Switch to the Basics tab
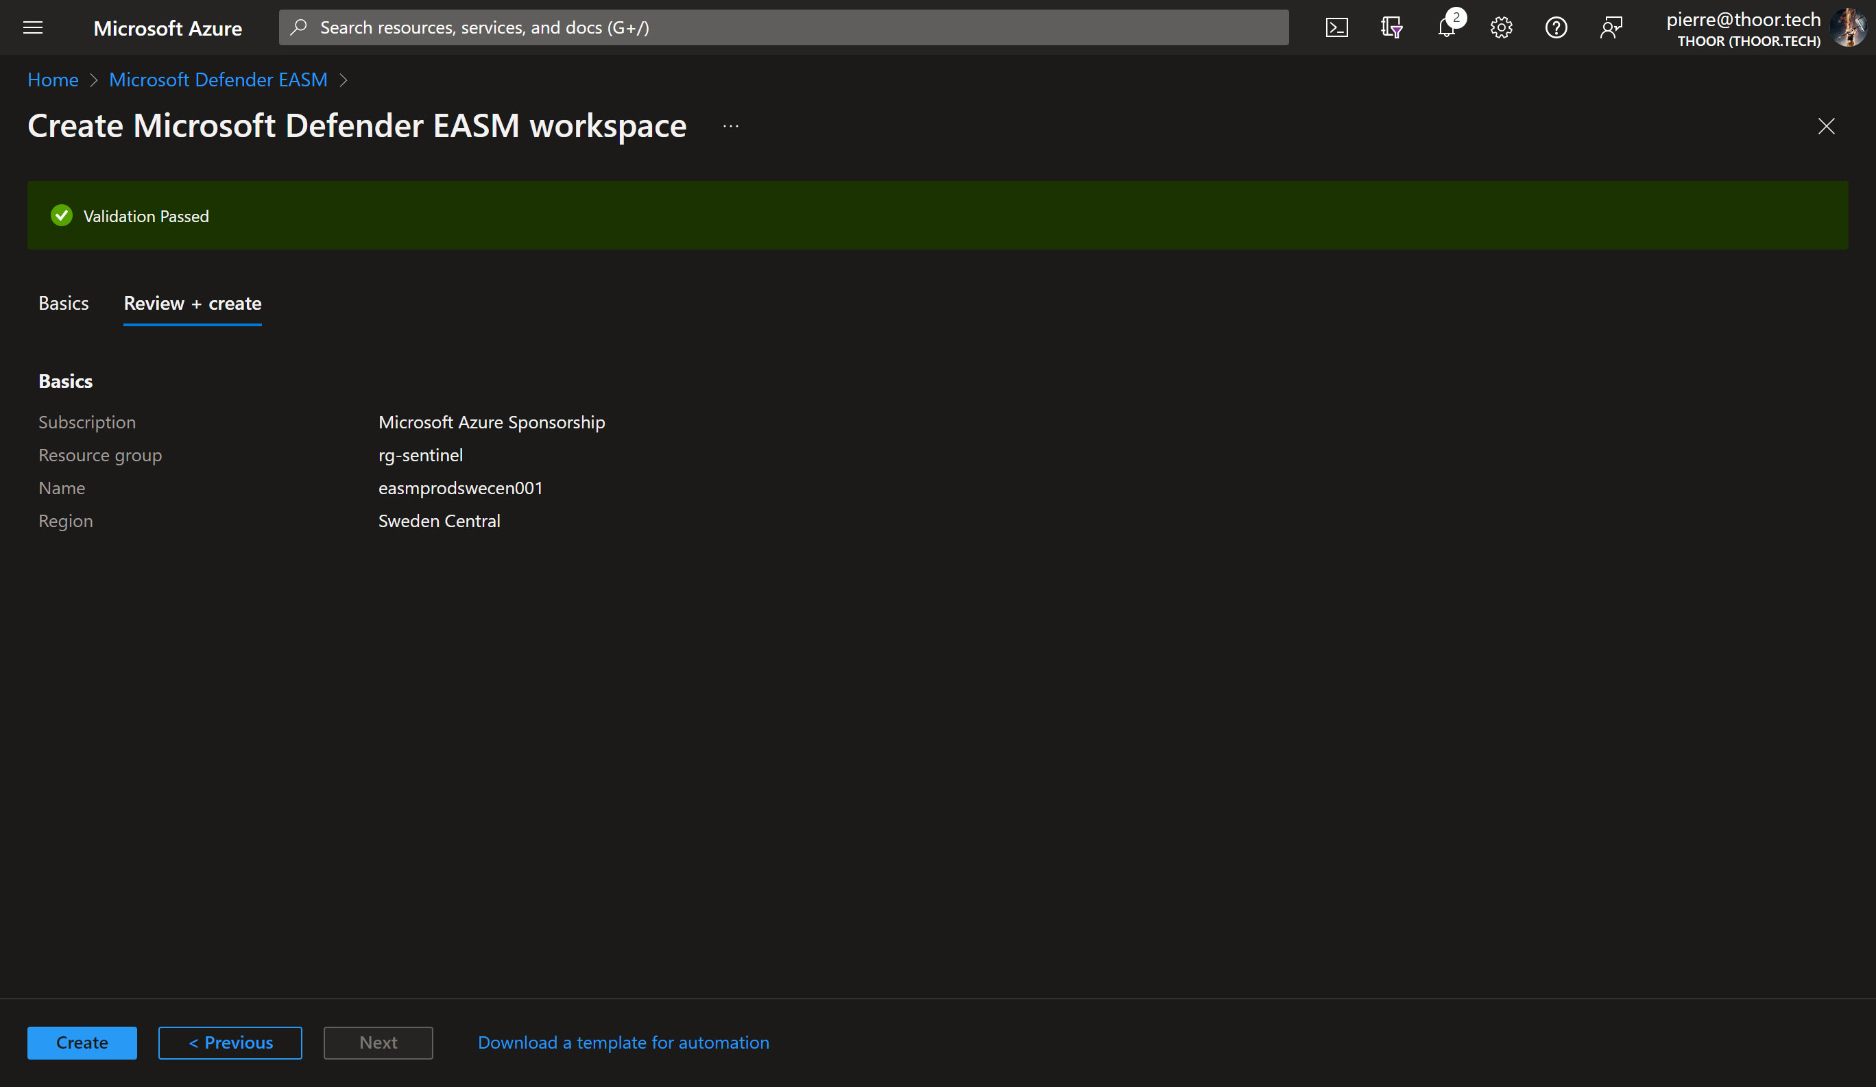This screenshot has height=1087, width=1876. (63, 303)
